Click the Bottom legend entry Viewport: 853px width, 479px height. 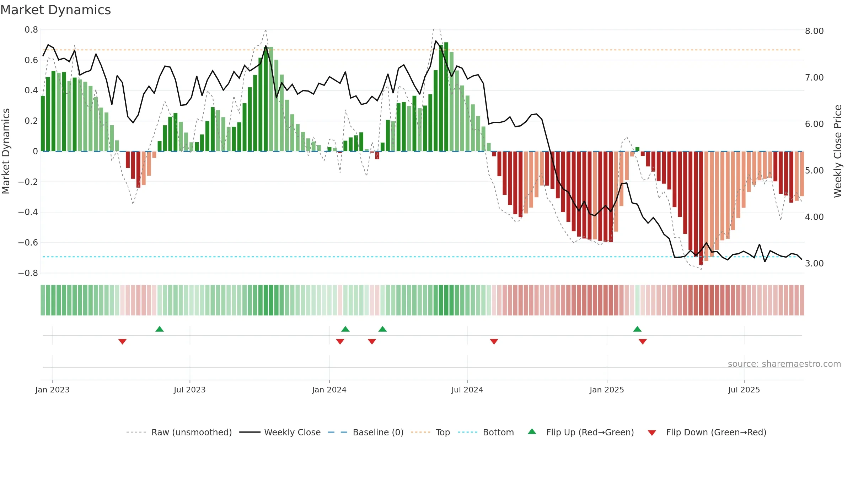point(486,432)
